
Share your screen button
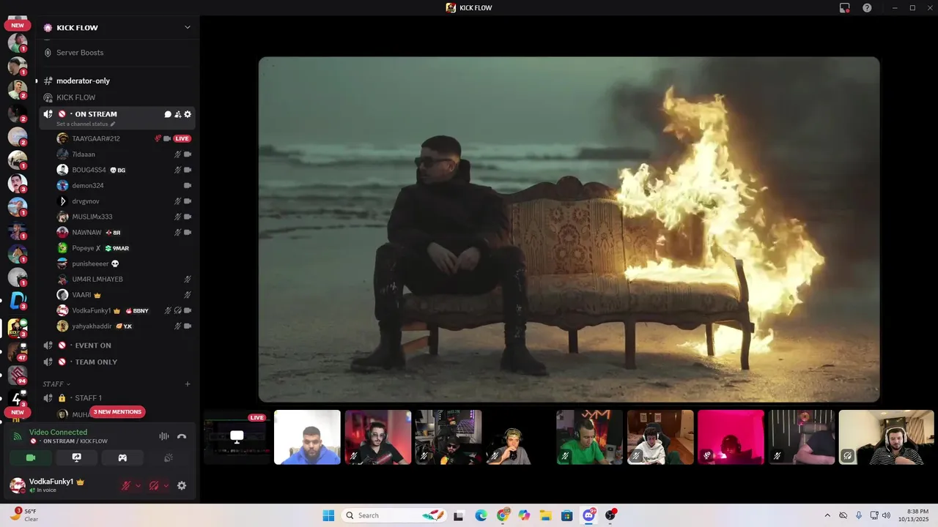pyautogui.click(x=76, y=457)
